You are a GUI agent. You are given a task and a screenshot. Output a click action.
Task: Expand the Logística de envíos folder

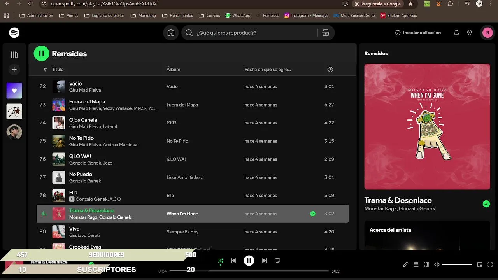(x=104, y=16)
